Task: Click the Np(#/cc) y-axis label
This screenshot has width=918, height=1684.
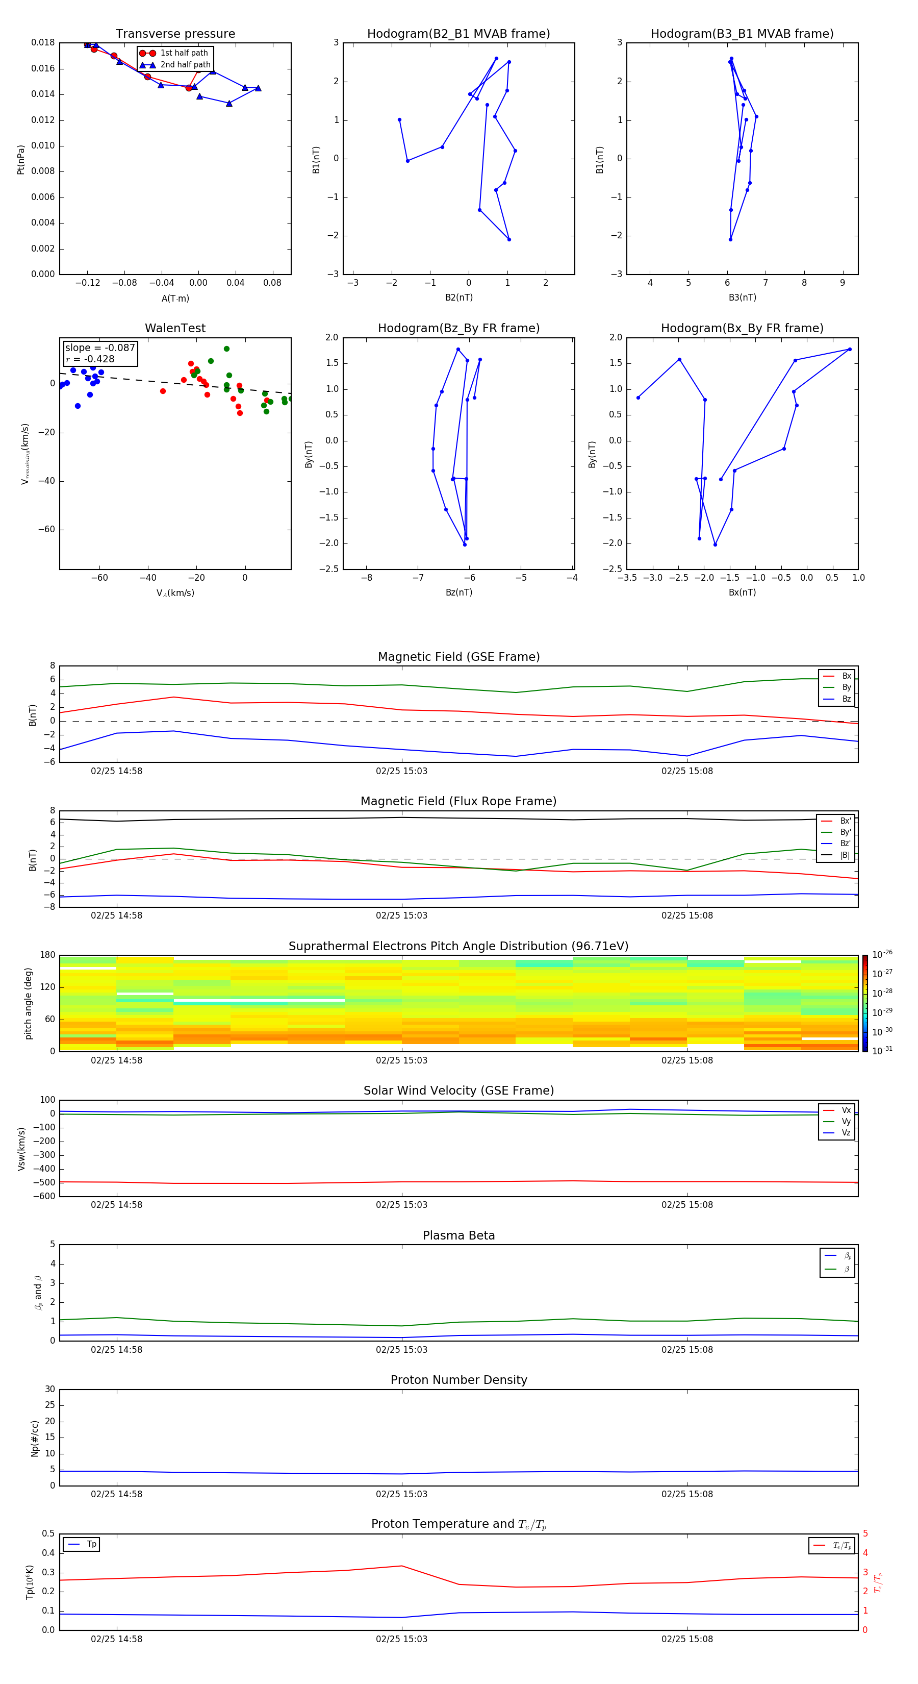Action: [35, 1438]
